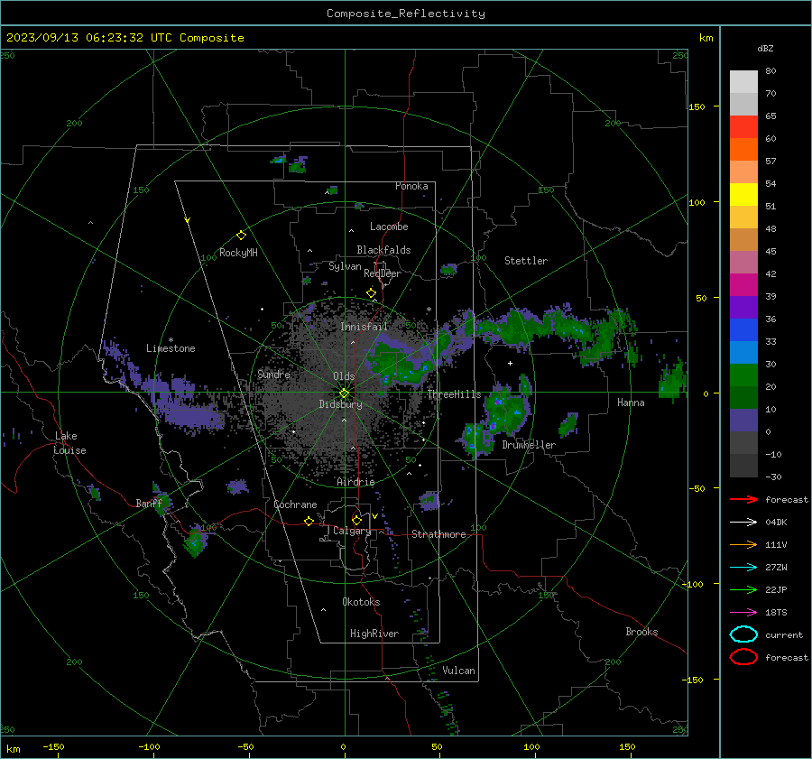Select the 10 dBZ purple color swatch
The width and height of the screenshot is (812, 759).
[x=743, y=421]
